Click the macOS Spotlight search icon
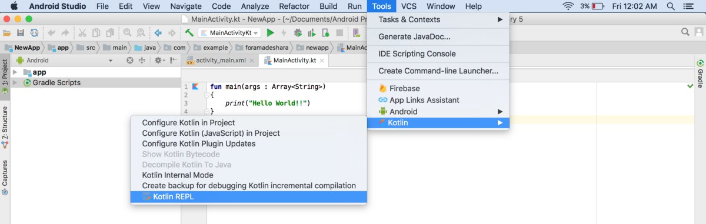 coord(671,6)
